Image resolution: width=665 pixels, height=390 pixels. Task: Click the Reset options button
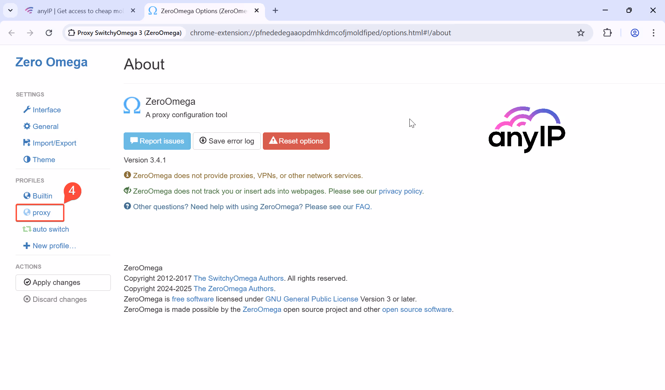(296, 141)
